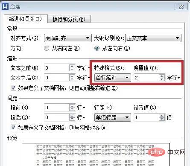Increase the 设置值 line spacing value
Screen dimensions: 190x166
(x=161, y=116)
